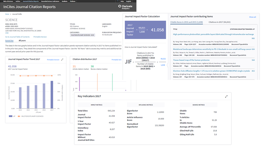This screenshot has width=262, height=146.
Task: Open Citable items in 2016 and 2015 tab
Action: click(x=187, y=22)
